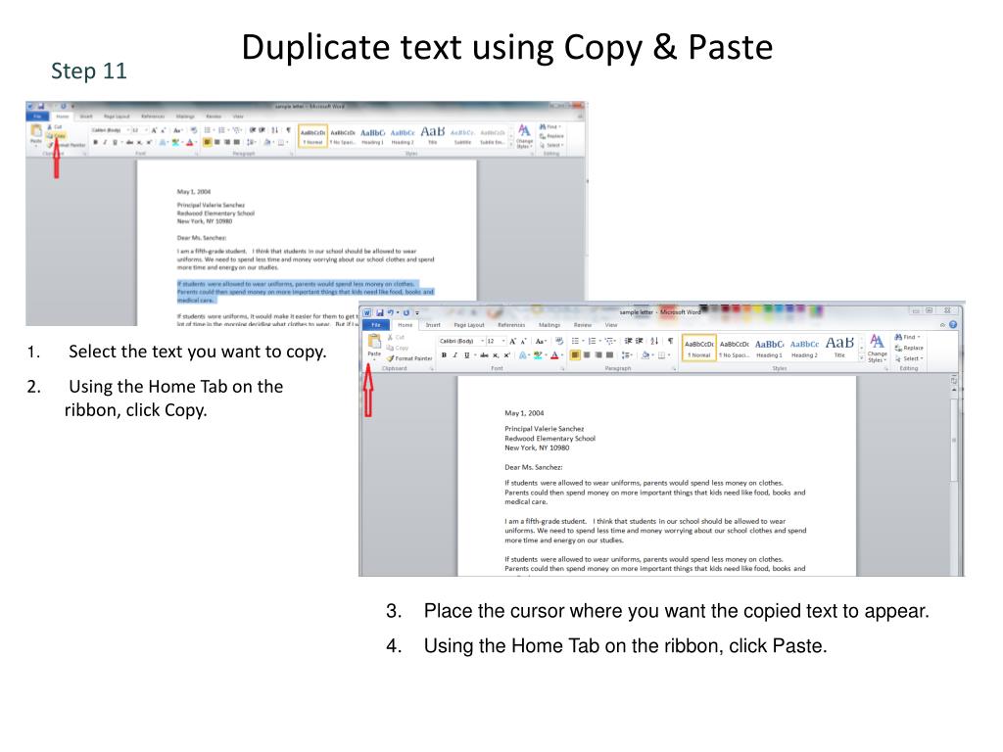Open Change Case dropdown in front Word window

pyautogui.click(x=541, y=342)
